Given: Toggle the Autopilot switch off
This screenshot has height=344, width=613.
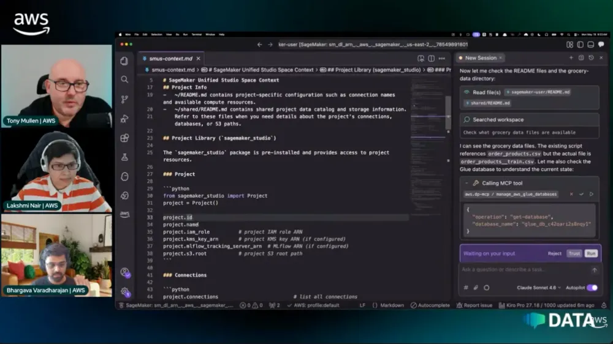Looking at the screenshot, I should [592, 288].
